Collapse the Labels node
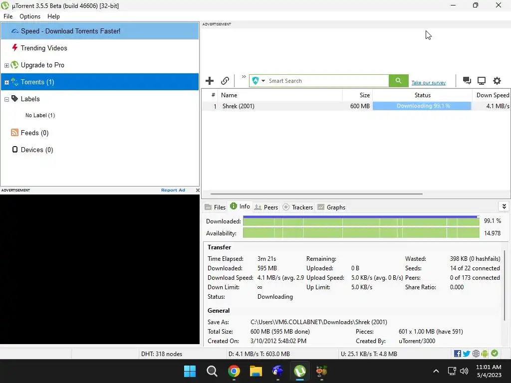Viewport: 511px width, 383px height. pyautogui.click(x=6, y=99)
